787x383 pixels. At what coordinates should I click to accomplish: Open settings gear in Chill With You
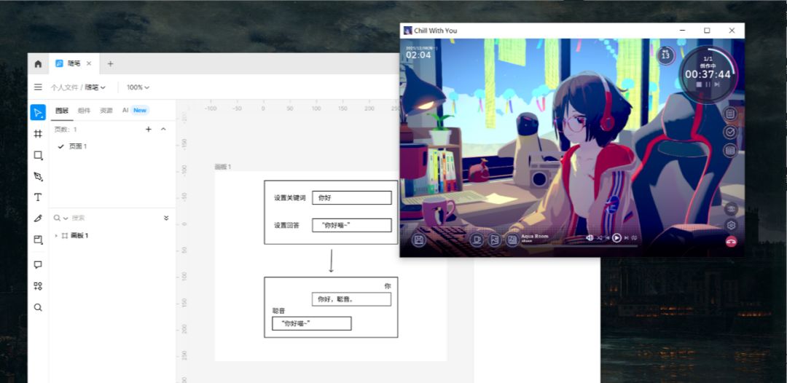tap(731, 225)
